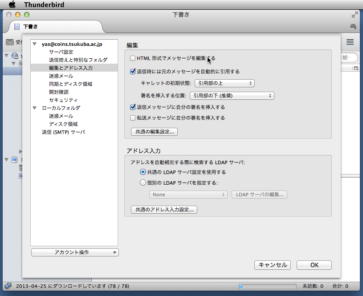Image resolution: width=363 pixels, height=296 pixels.
Task: Collapse local folders in background folder pane
Action: point(7,160)
